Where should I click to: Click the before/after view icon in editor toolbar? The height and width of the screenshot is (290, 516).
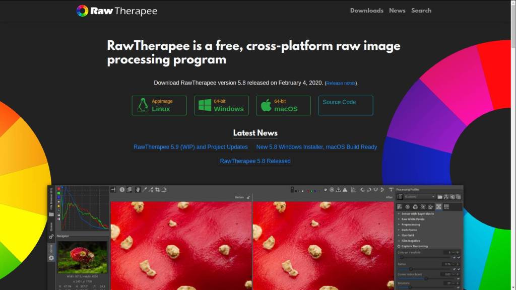point(130,190)
